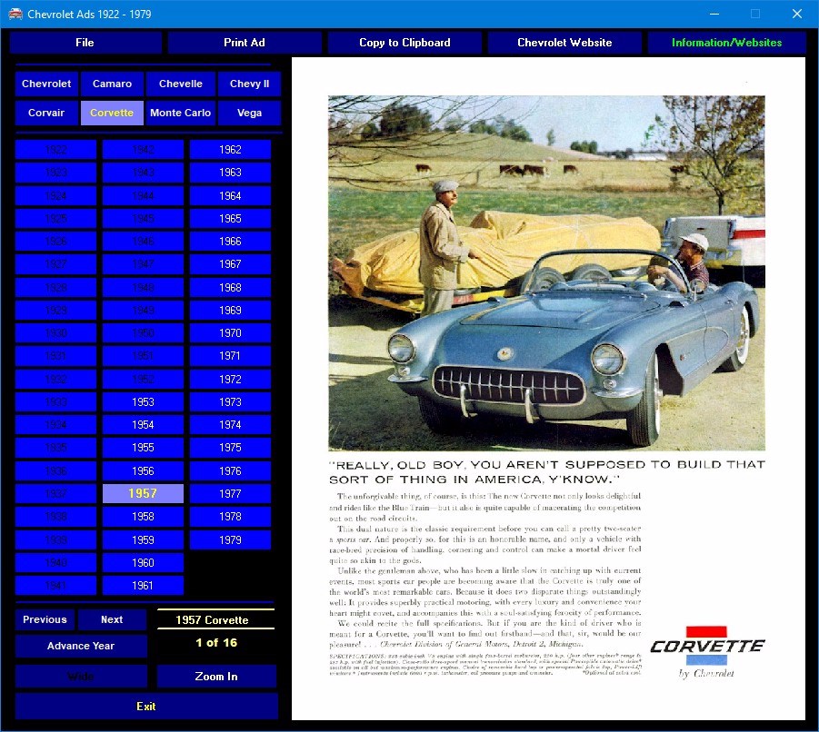
Task: Click the Exit button
Action: (146, 707)
